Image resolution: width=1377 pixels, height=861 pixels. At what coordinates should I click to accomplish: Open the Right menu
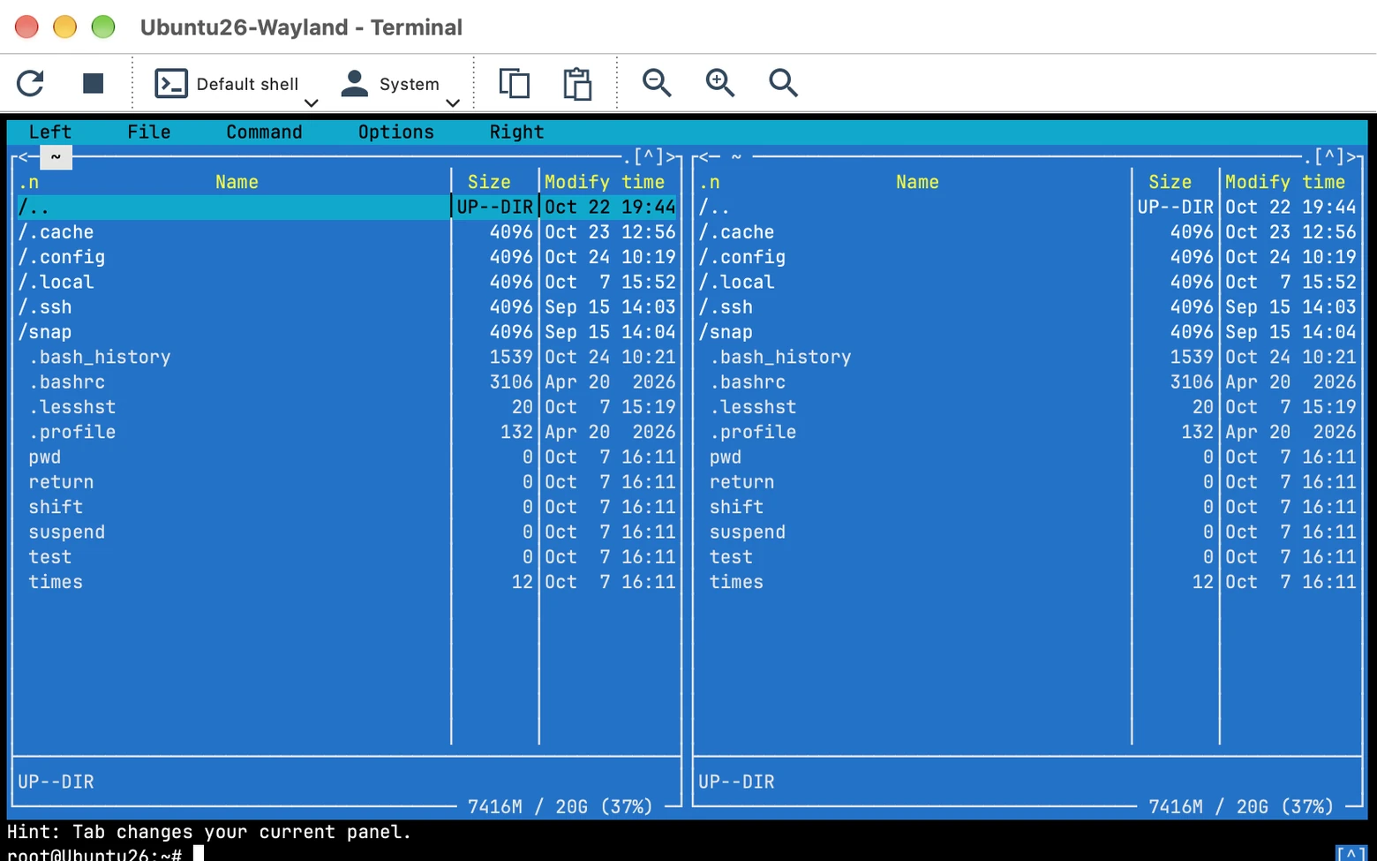coord(516,132)
